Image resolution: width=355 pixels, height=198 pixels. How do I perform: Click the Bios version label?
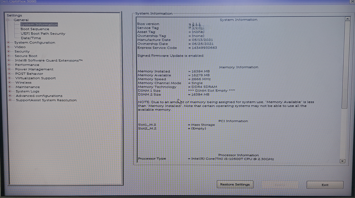pyautogui.click(x=148, y=24)
